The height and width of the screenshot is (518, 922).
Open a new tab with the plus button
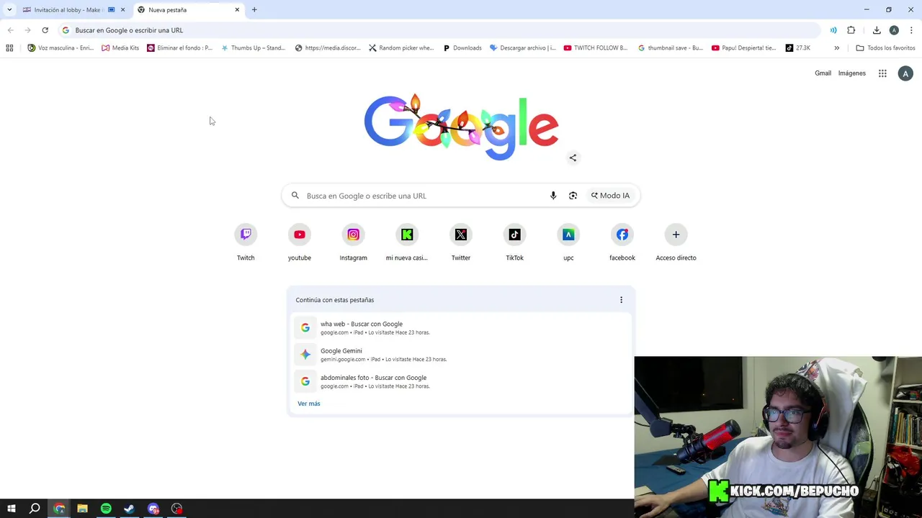[x=254, y=10]
